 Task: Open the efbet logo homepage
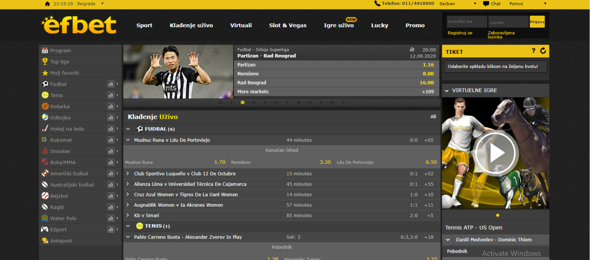pyautogui.click(x=79, y=25)
